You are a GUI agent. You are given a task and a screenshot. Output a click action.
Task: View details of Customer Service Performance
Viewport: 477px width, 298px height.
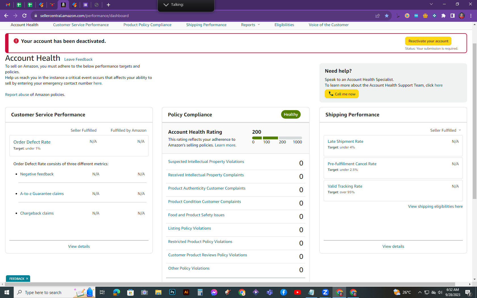coord(79,246)
